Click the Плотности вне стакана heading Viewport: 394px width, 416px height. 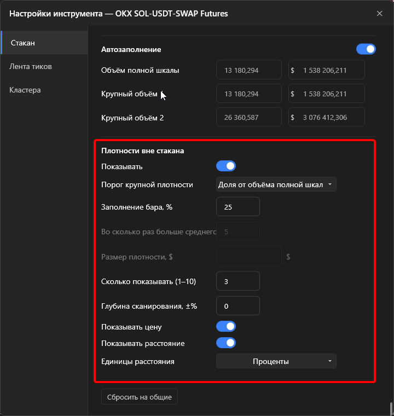[x=142, y=151]
